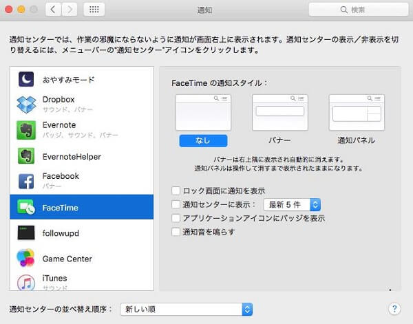This screenshot has width=413, height=324.
Task: Select the なし notification style preview thumbnail
Action: tap(203, 112)
